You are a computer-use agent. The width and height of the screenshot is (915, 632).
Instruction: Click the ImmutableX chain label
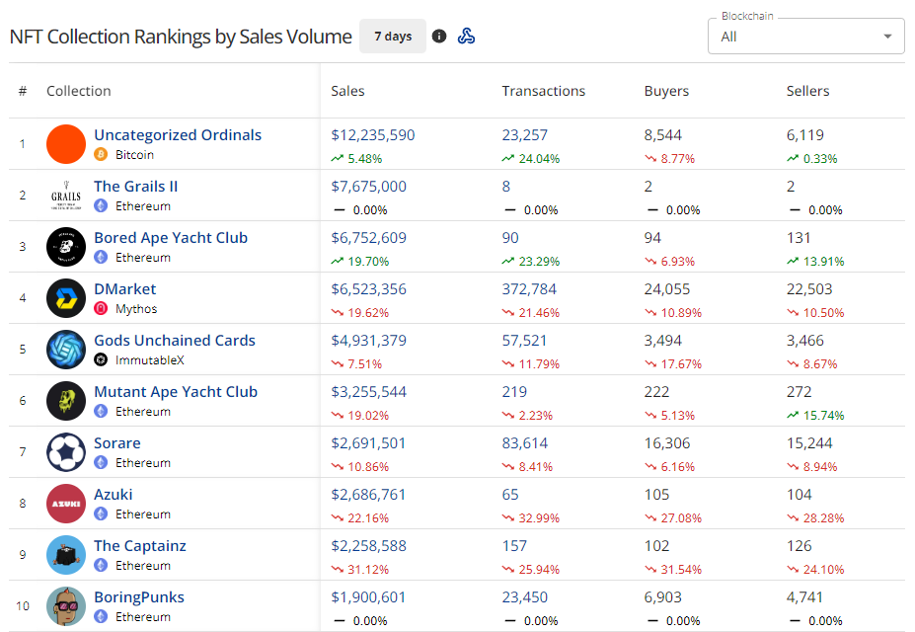(x=150, y=360)
